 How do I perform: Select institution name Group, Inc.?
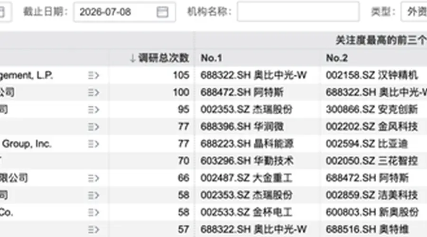[27, 144]
